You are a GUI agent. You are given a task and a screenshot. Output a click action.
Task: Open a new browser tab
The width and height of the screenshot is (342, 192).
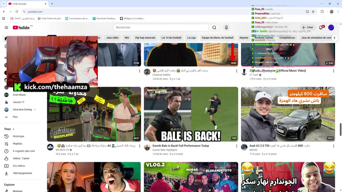52,4
